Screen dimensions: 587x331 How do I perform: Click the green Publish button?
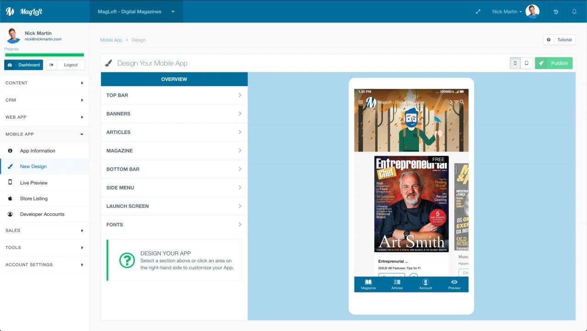tap(554, 63)
